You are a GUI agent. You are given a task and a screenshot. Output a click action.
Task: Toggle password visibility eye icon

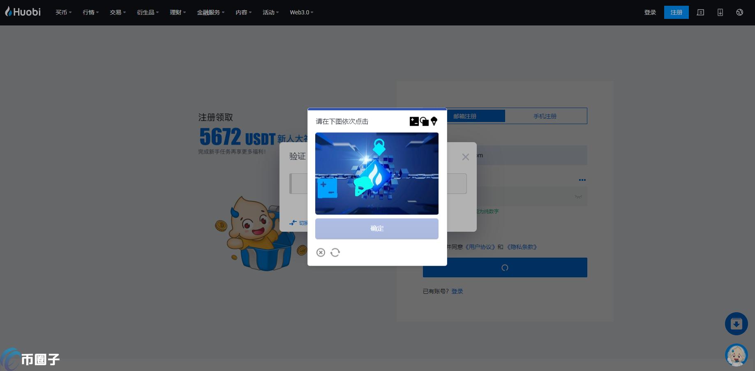[578, 197]
